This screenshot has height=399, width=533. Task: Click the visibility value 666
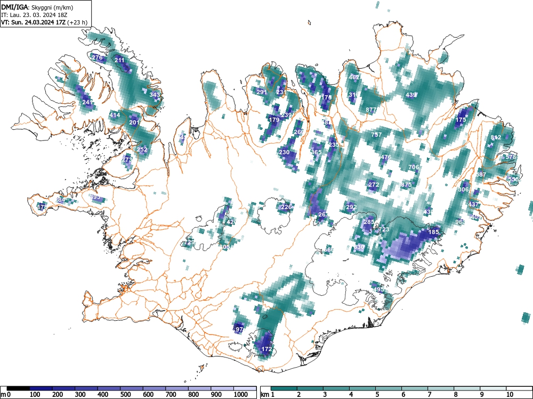(329, 250)
